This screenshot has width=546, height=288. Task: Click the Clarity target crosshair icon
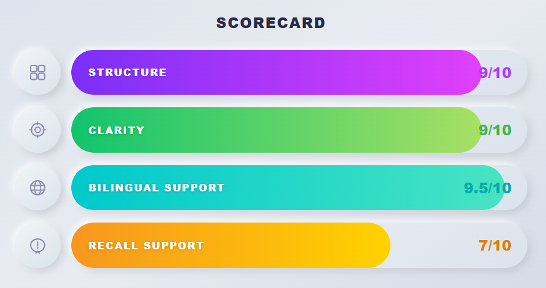pyautogui.click(x=37, y=130)
